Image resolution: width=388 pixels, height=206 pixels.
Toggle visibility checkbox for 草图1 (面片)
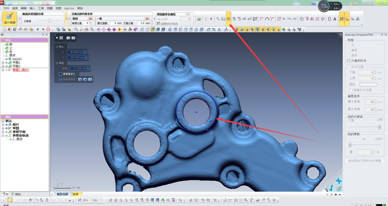tap(7, 70)
